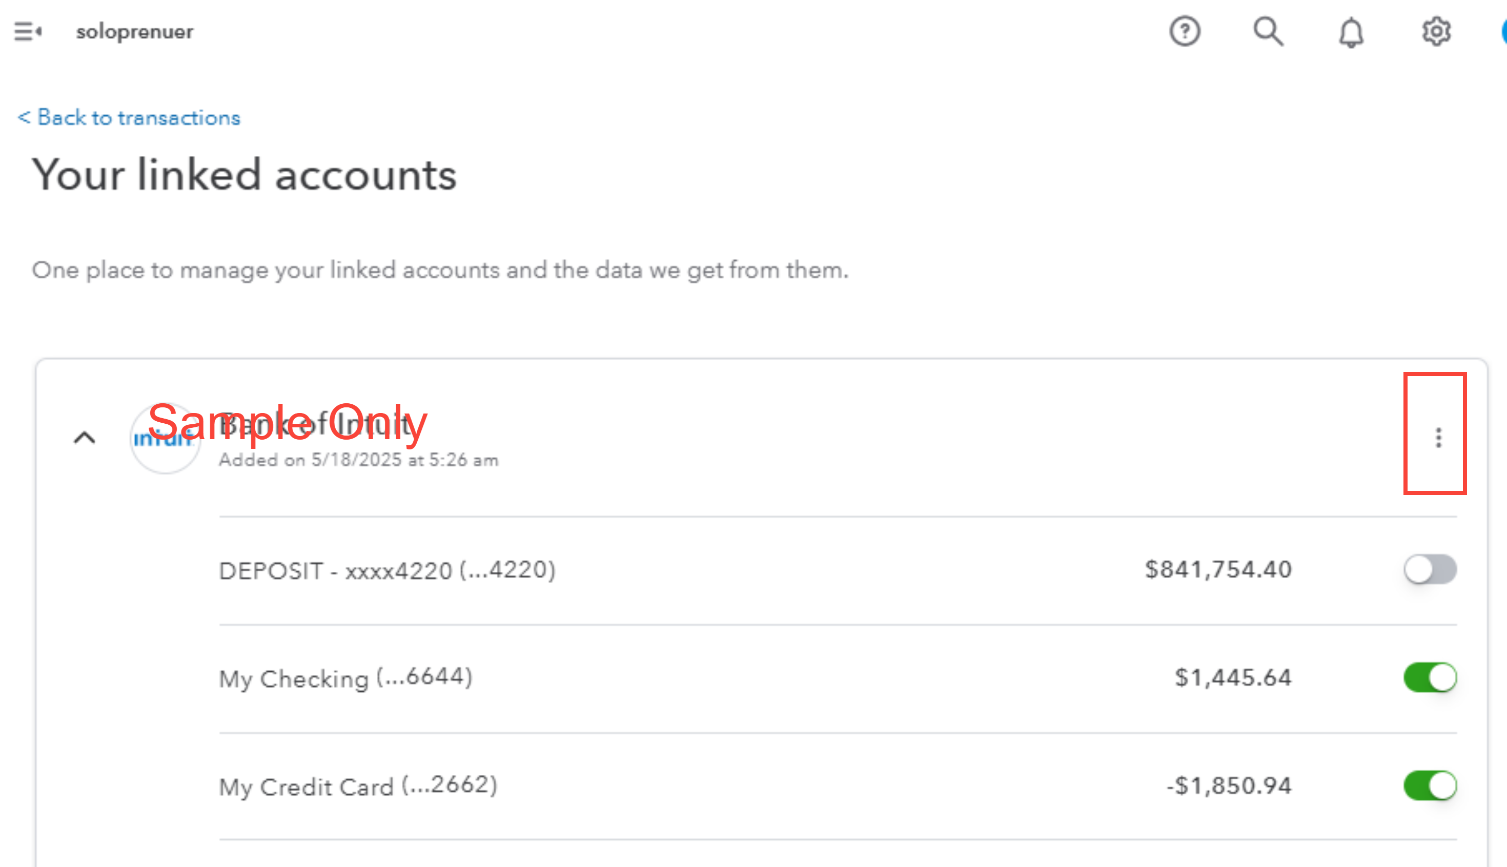Click the Intuit bank logo

click(165, 439)
